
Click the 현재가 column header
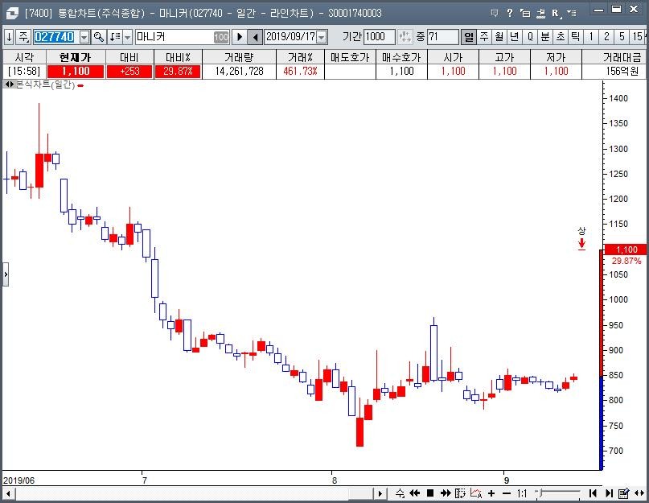coord(75,57)
